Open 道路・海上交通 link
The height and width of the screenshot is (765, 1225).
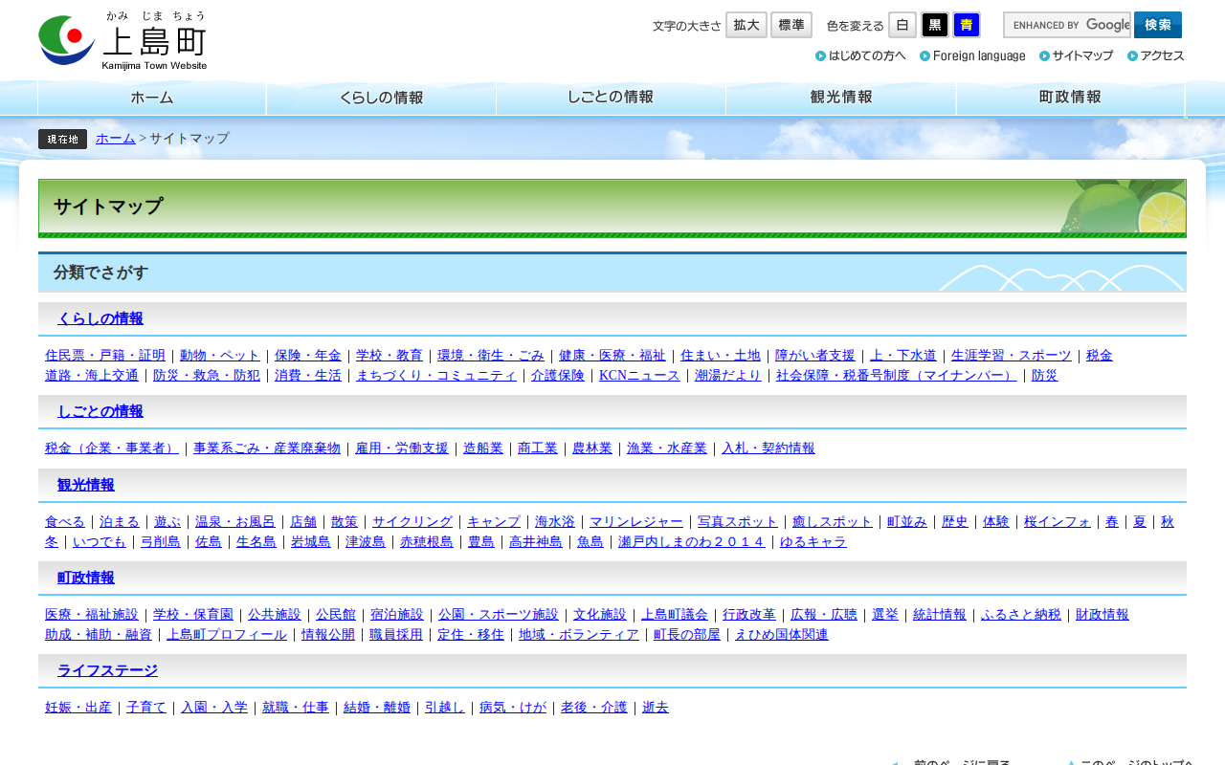click(x=92, y=376)
